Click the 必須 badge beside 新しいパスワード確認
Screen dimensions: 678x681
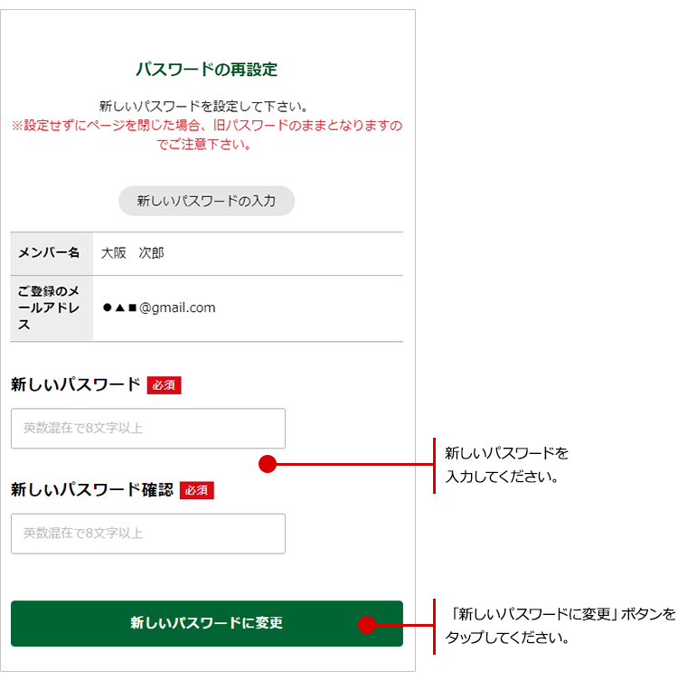[196, 490]
